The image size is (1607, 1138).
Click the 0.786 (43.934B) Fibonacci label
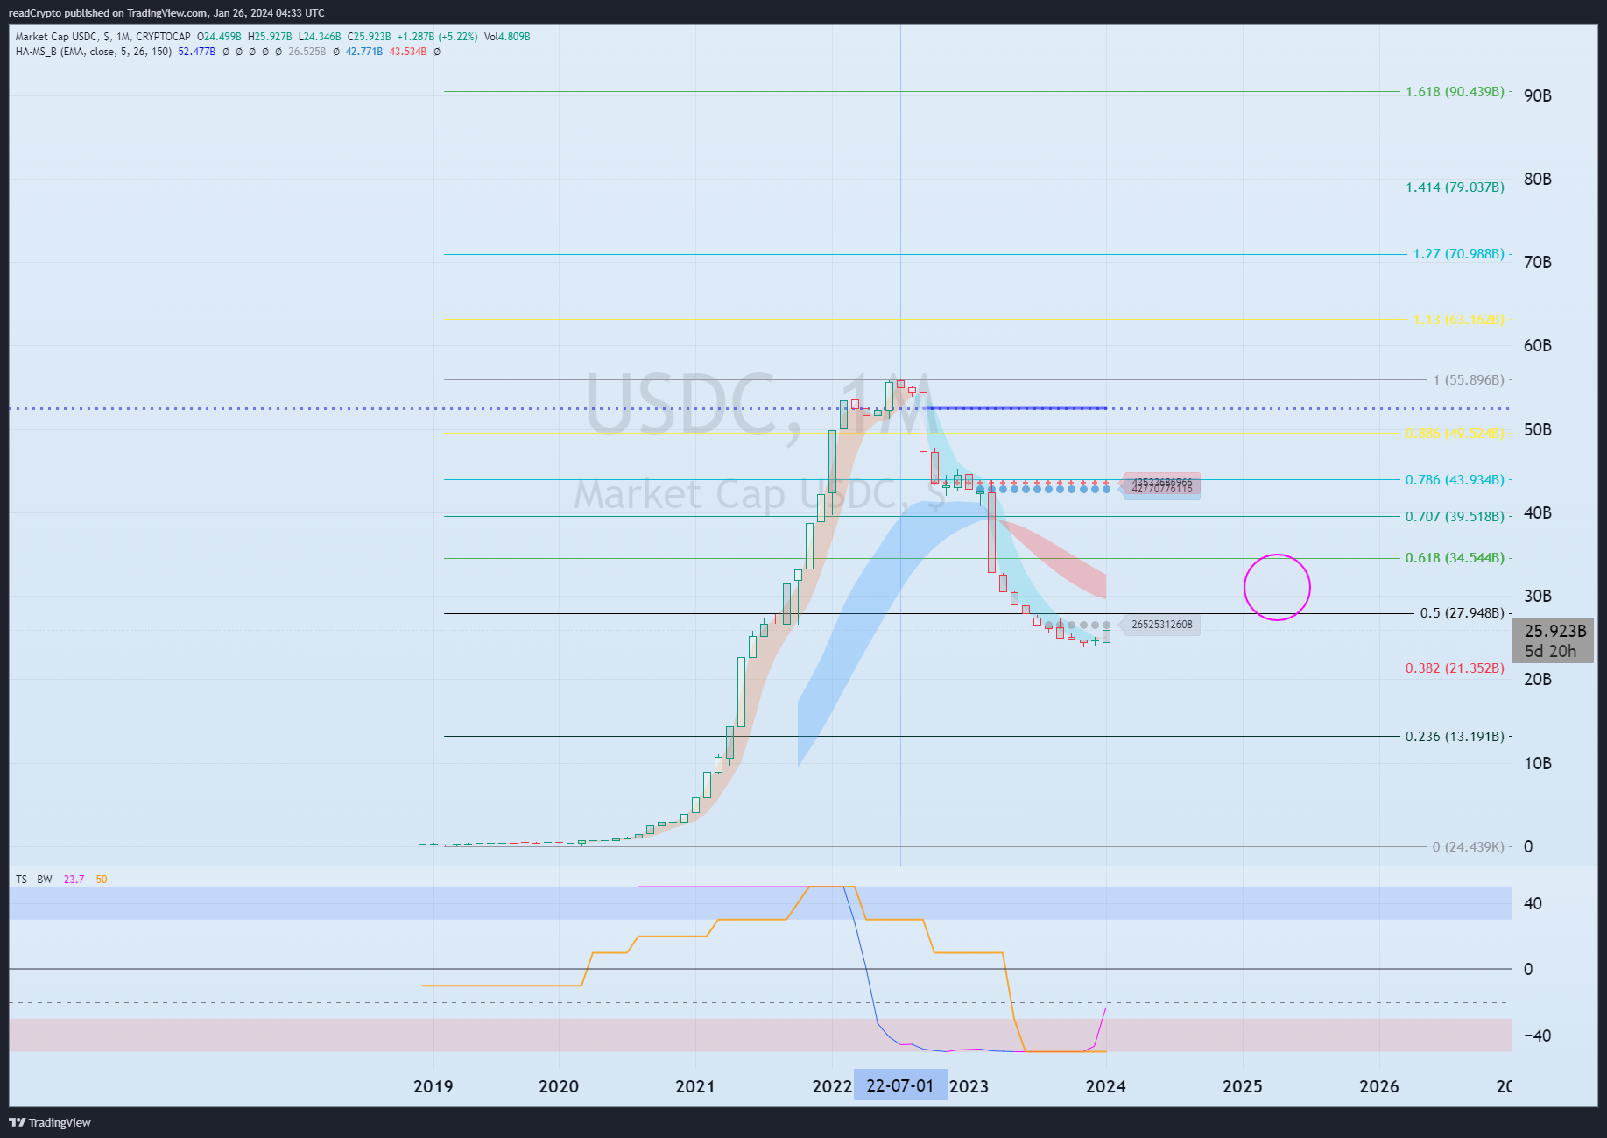(1455, 480)
